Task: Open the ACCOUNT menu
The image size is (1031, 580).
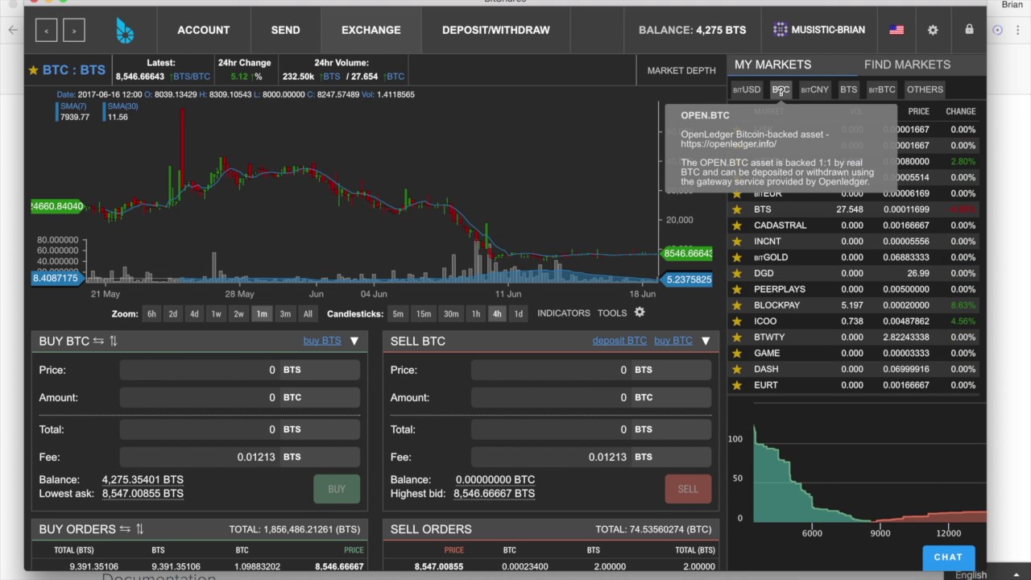Action: 204,30
